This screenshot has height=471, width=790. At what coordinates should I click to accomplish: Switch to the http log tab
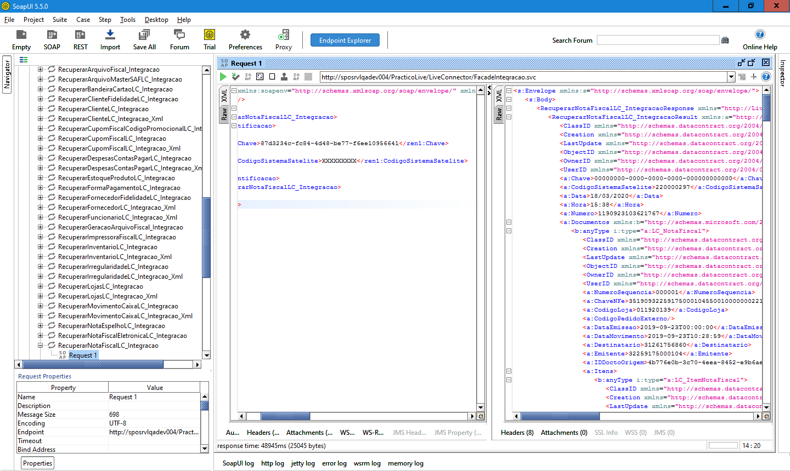point(272,463)
